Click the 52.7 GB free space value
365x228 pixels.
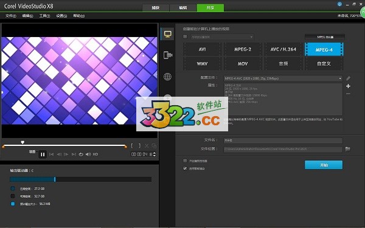coord(40,196)
